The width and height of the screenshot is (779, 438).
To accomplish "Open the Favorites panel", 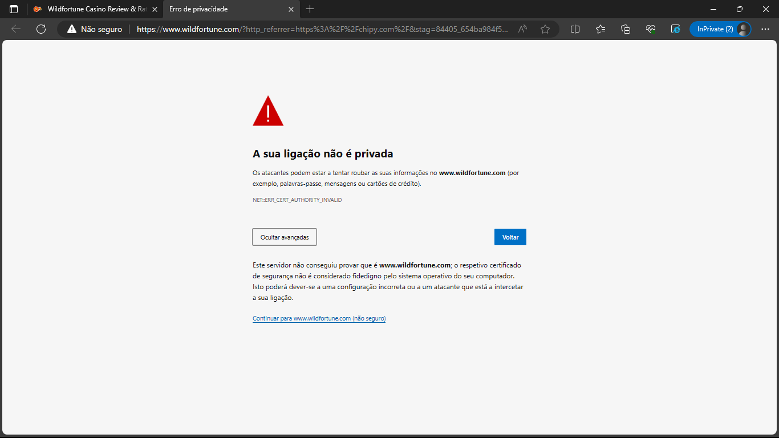I will tap(600, 29).
